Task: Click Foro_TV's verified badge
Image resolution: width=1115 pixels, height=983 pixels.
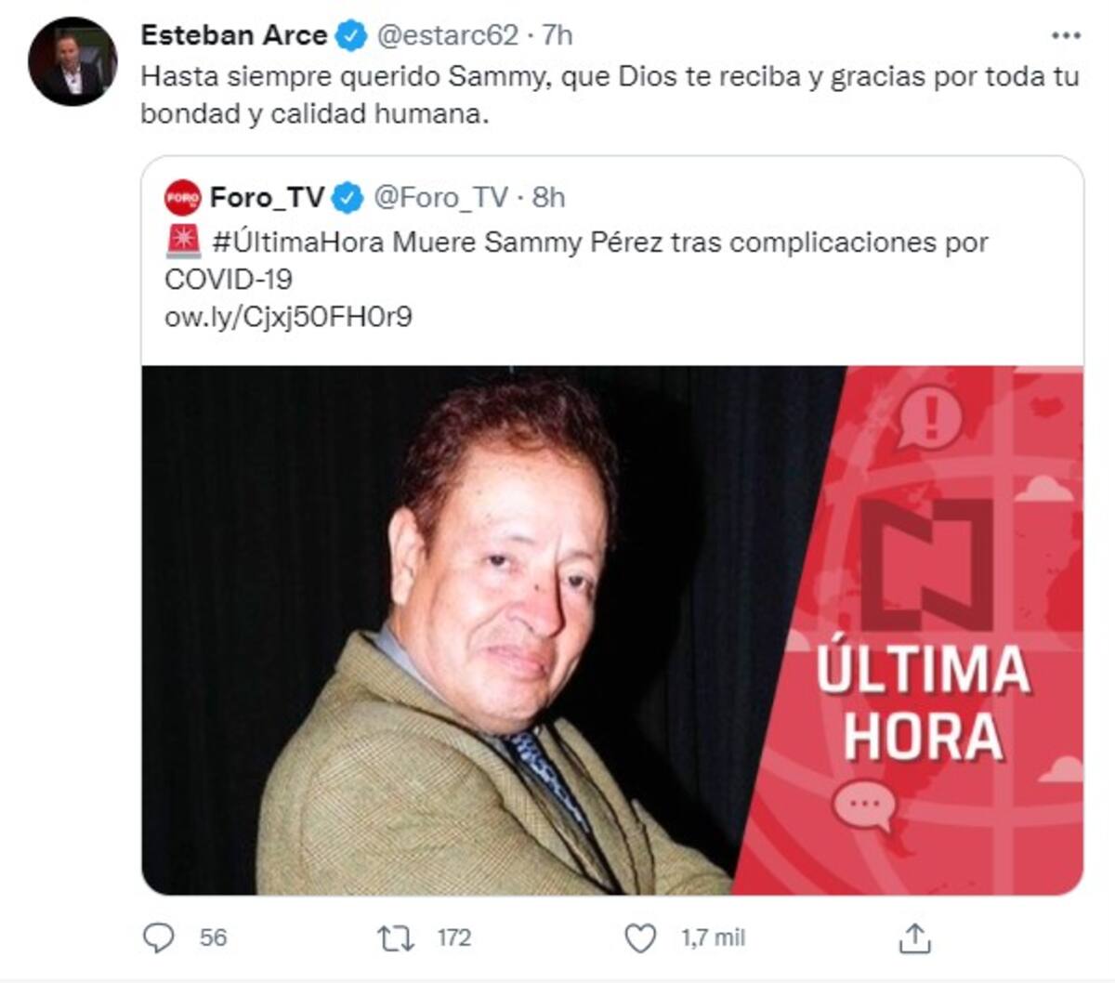Action: coord(348,198)
